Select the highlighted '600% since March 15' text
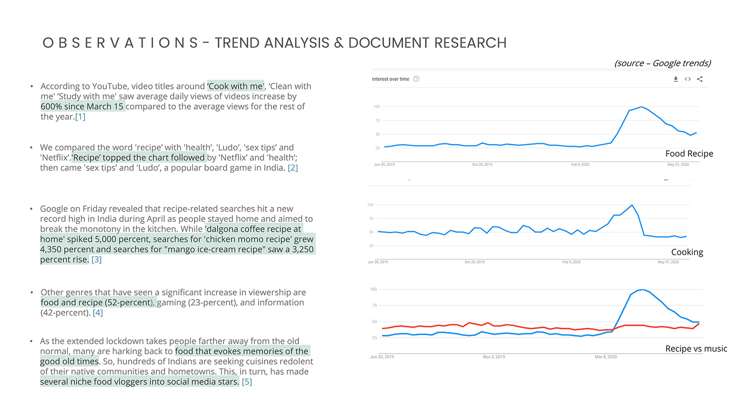The height and width of the screenshot is (415, 742). pos(82,106)
